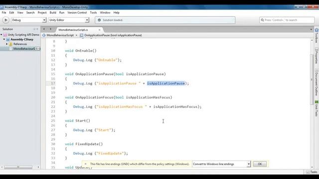319x179 pixels.
Task: Open the Unity Editor target dropdown
Action: point(69,20)
